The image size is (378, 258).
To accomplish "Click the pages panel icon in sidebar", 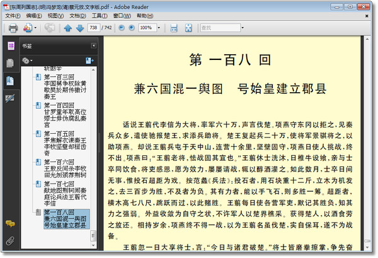I will (x=10, y=63).
